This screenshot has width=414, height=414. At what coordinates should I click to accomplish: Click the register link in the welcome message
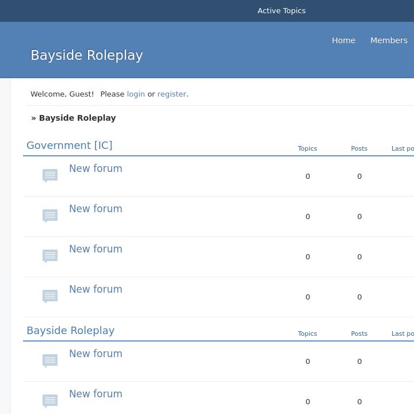(x=172, y=94)
